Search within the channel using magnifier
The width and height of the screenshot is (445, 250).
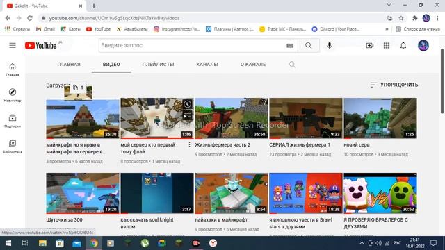[292, 65]
